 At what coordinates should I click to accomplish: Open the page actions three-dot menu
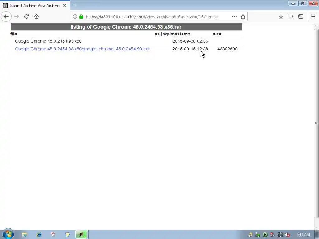(x=234, y=17)
